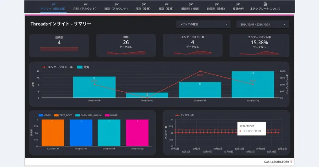This screenshot has width=319, height=167.
Task: Click the エンゲージメント数 scorecard value 4
Action: click(193, 42)
